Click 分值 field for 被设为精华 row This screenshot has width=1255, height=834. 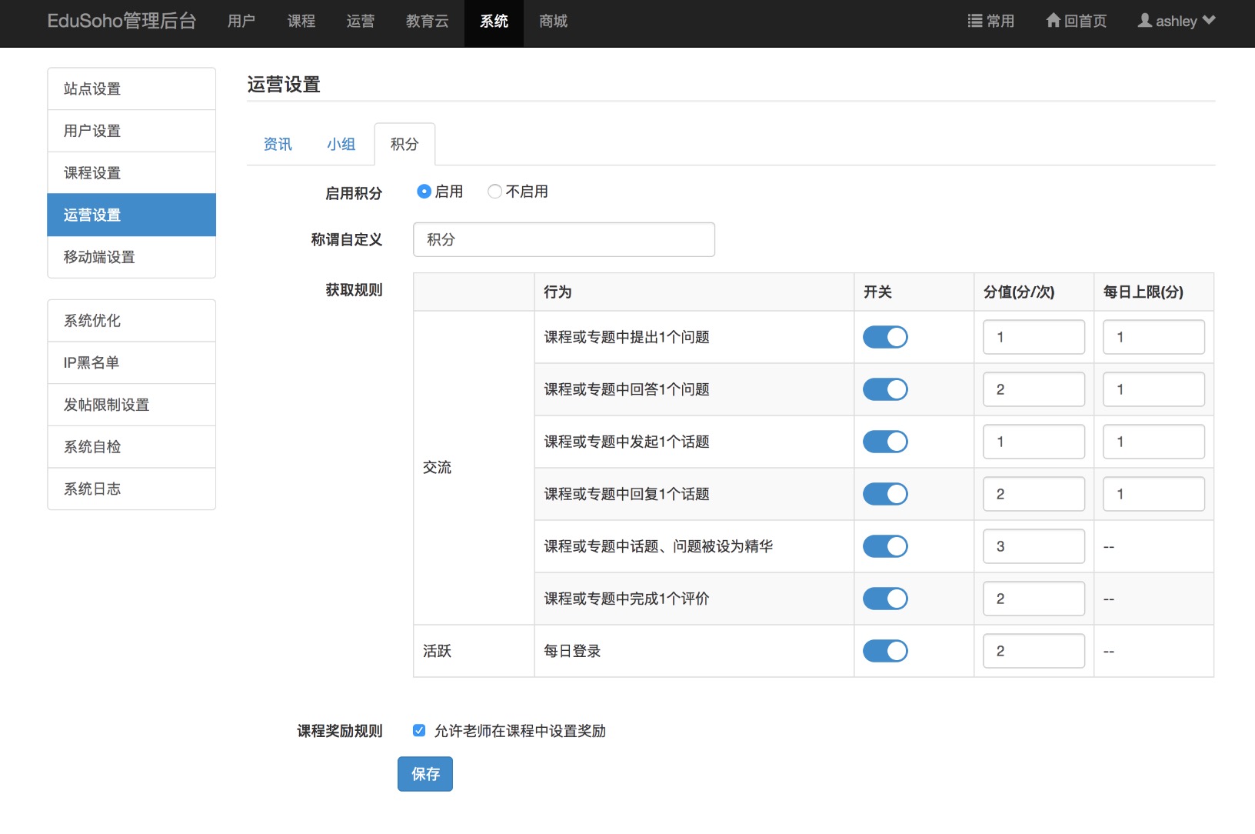point(1034,546)
